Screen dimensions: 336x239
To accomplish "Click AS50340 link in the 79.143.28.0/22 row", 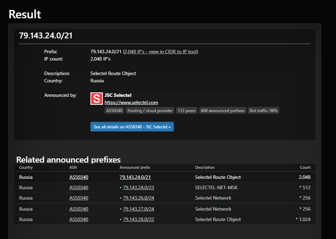I will [79, 219].
